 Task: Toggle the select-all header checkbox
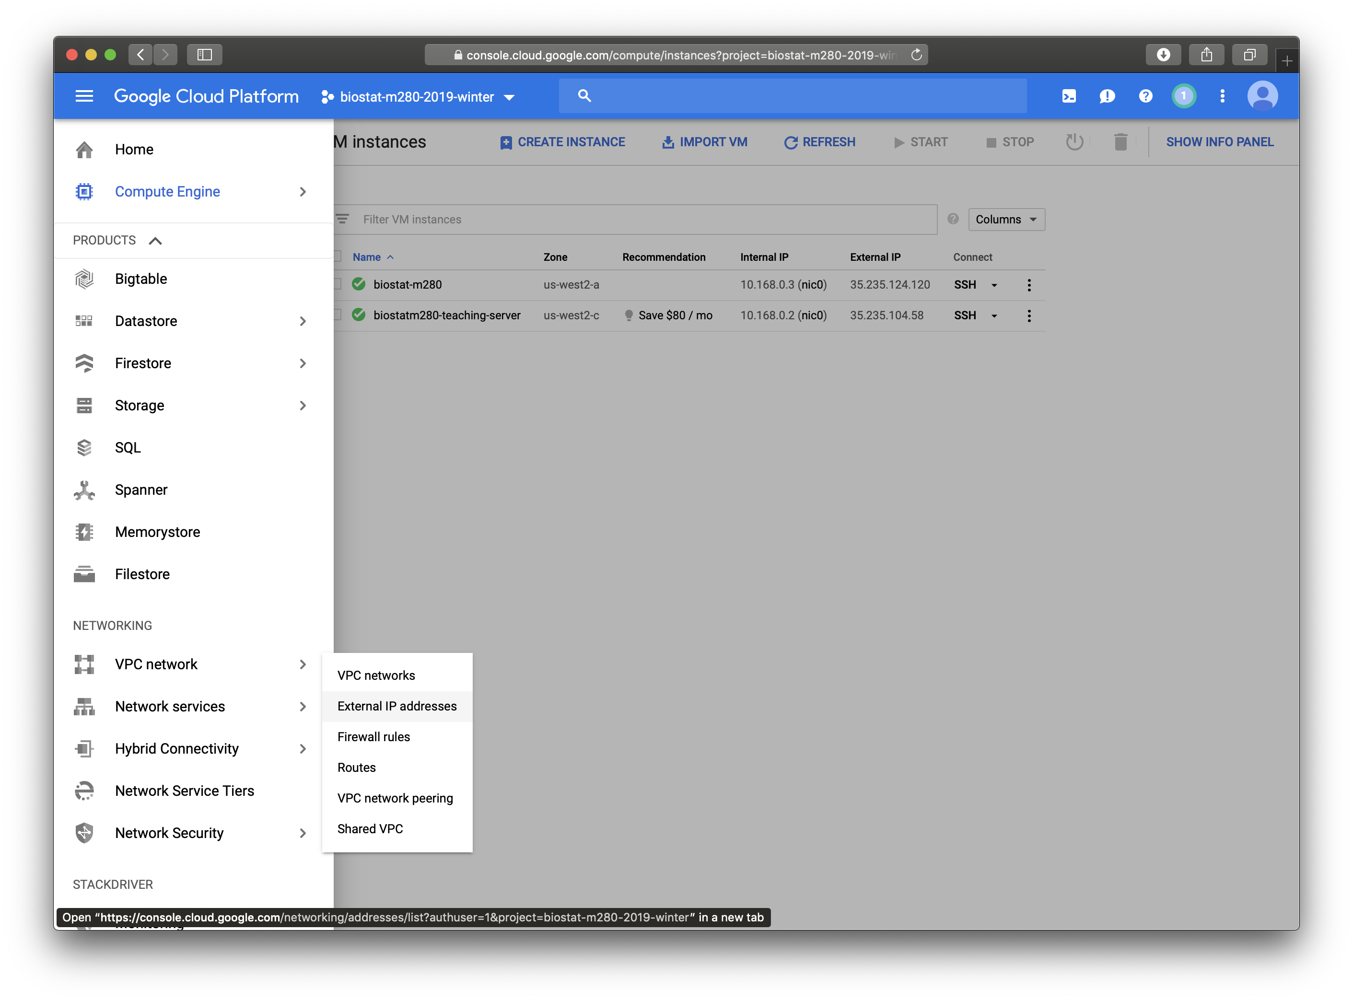tap(338, 257)
